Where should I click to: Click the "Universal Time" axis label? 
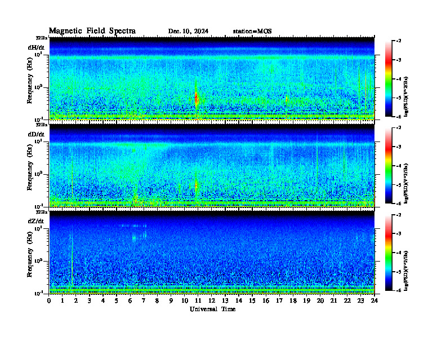(x=212, y=309)
